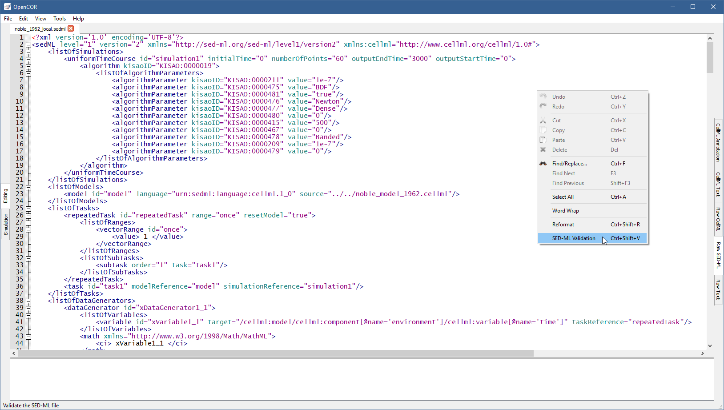
Task: Select Reformat in the context menu
Action: 563,225
